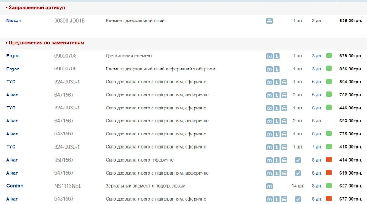This screenshot has width=367, height=204.
Task: Click the availability checkmark in the 619,00грн. row
Action: tap(298, 173)
